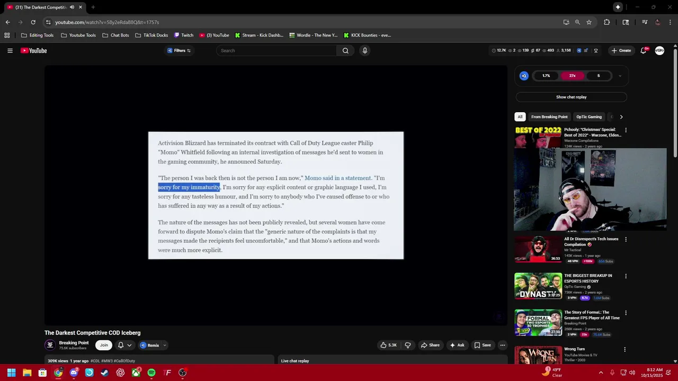The height and width of the screenshot is (381, 678).
Task: Open options for BIGGEST BREAKUP IN ESPORTS video
Action: pyautogui.click(x=626, y=276)
